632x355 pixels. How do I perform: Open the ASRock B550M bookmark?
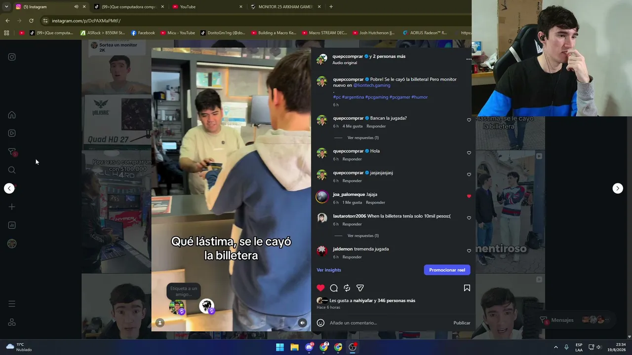point(103,33)
